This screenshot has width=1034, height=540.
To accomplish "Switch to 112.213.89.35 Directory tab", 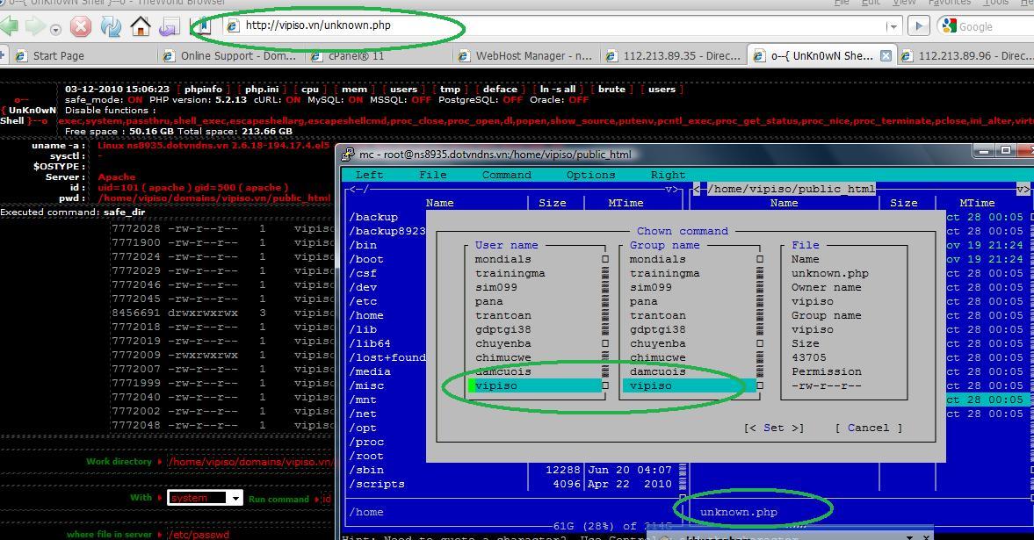I will [x=674, y=56].
